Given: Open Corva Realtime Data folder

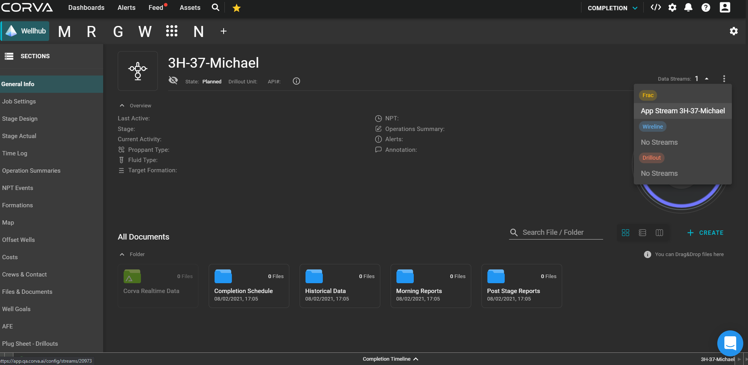Looking at the screenshot, I should click(x=158, y=286).
